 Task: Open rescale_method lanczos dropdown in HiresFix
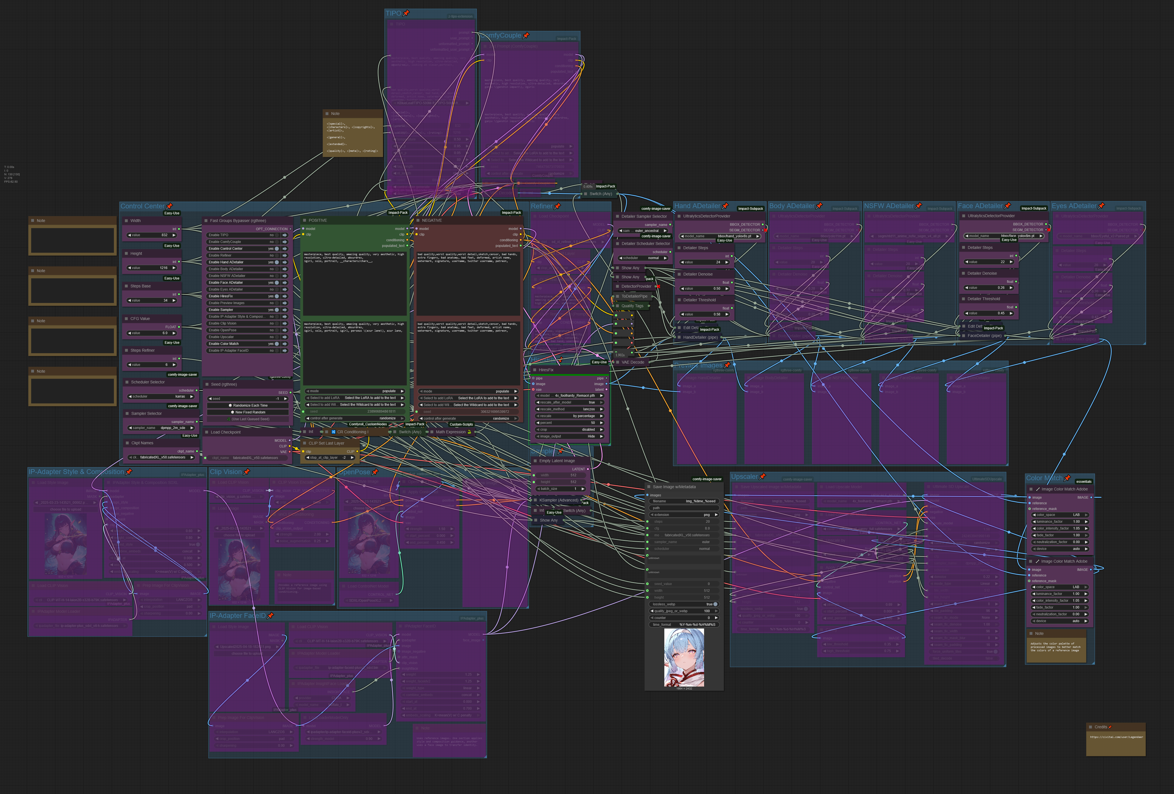click(570, 409)
